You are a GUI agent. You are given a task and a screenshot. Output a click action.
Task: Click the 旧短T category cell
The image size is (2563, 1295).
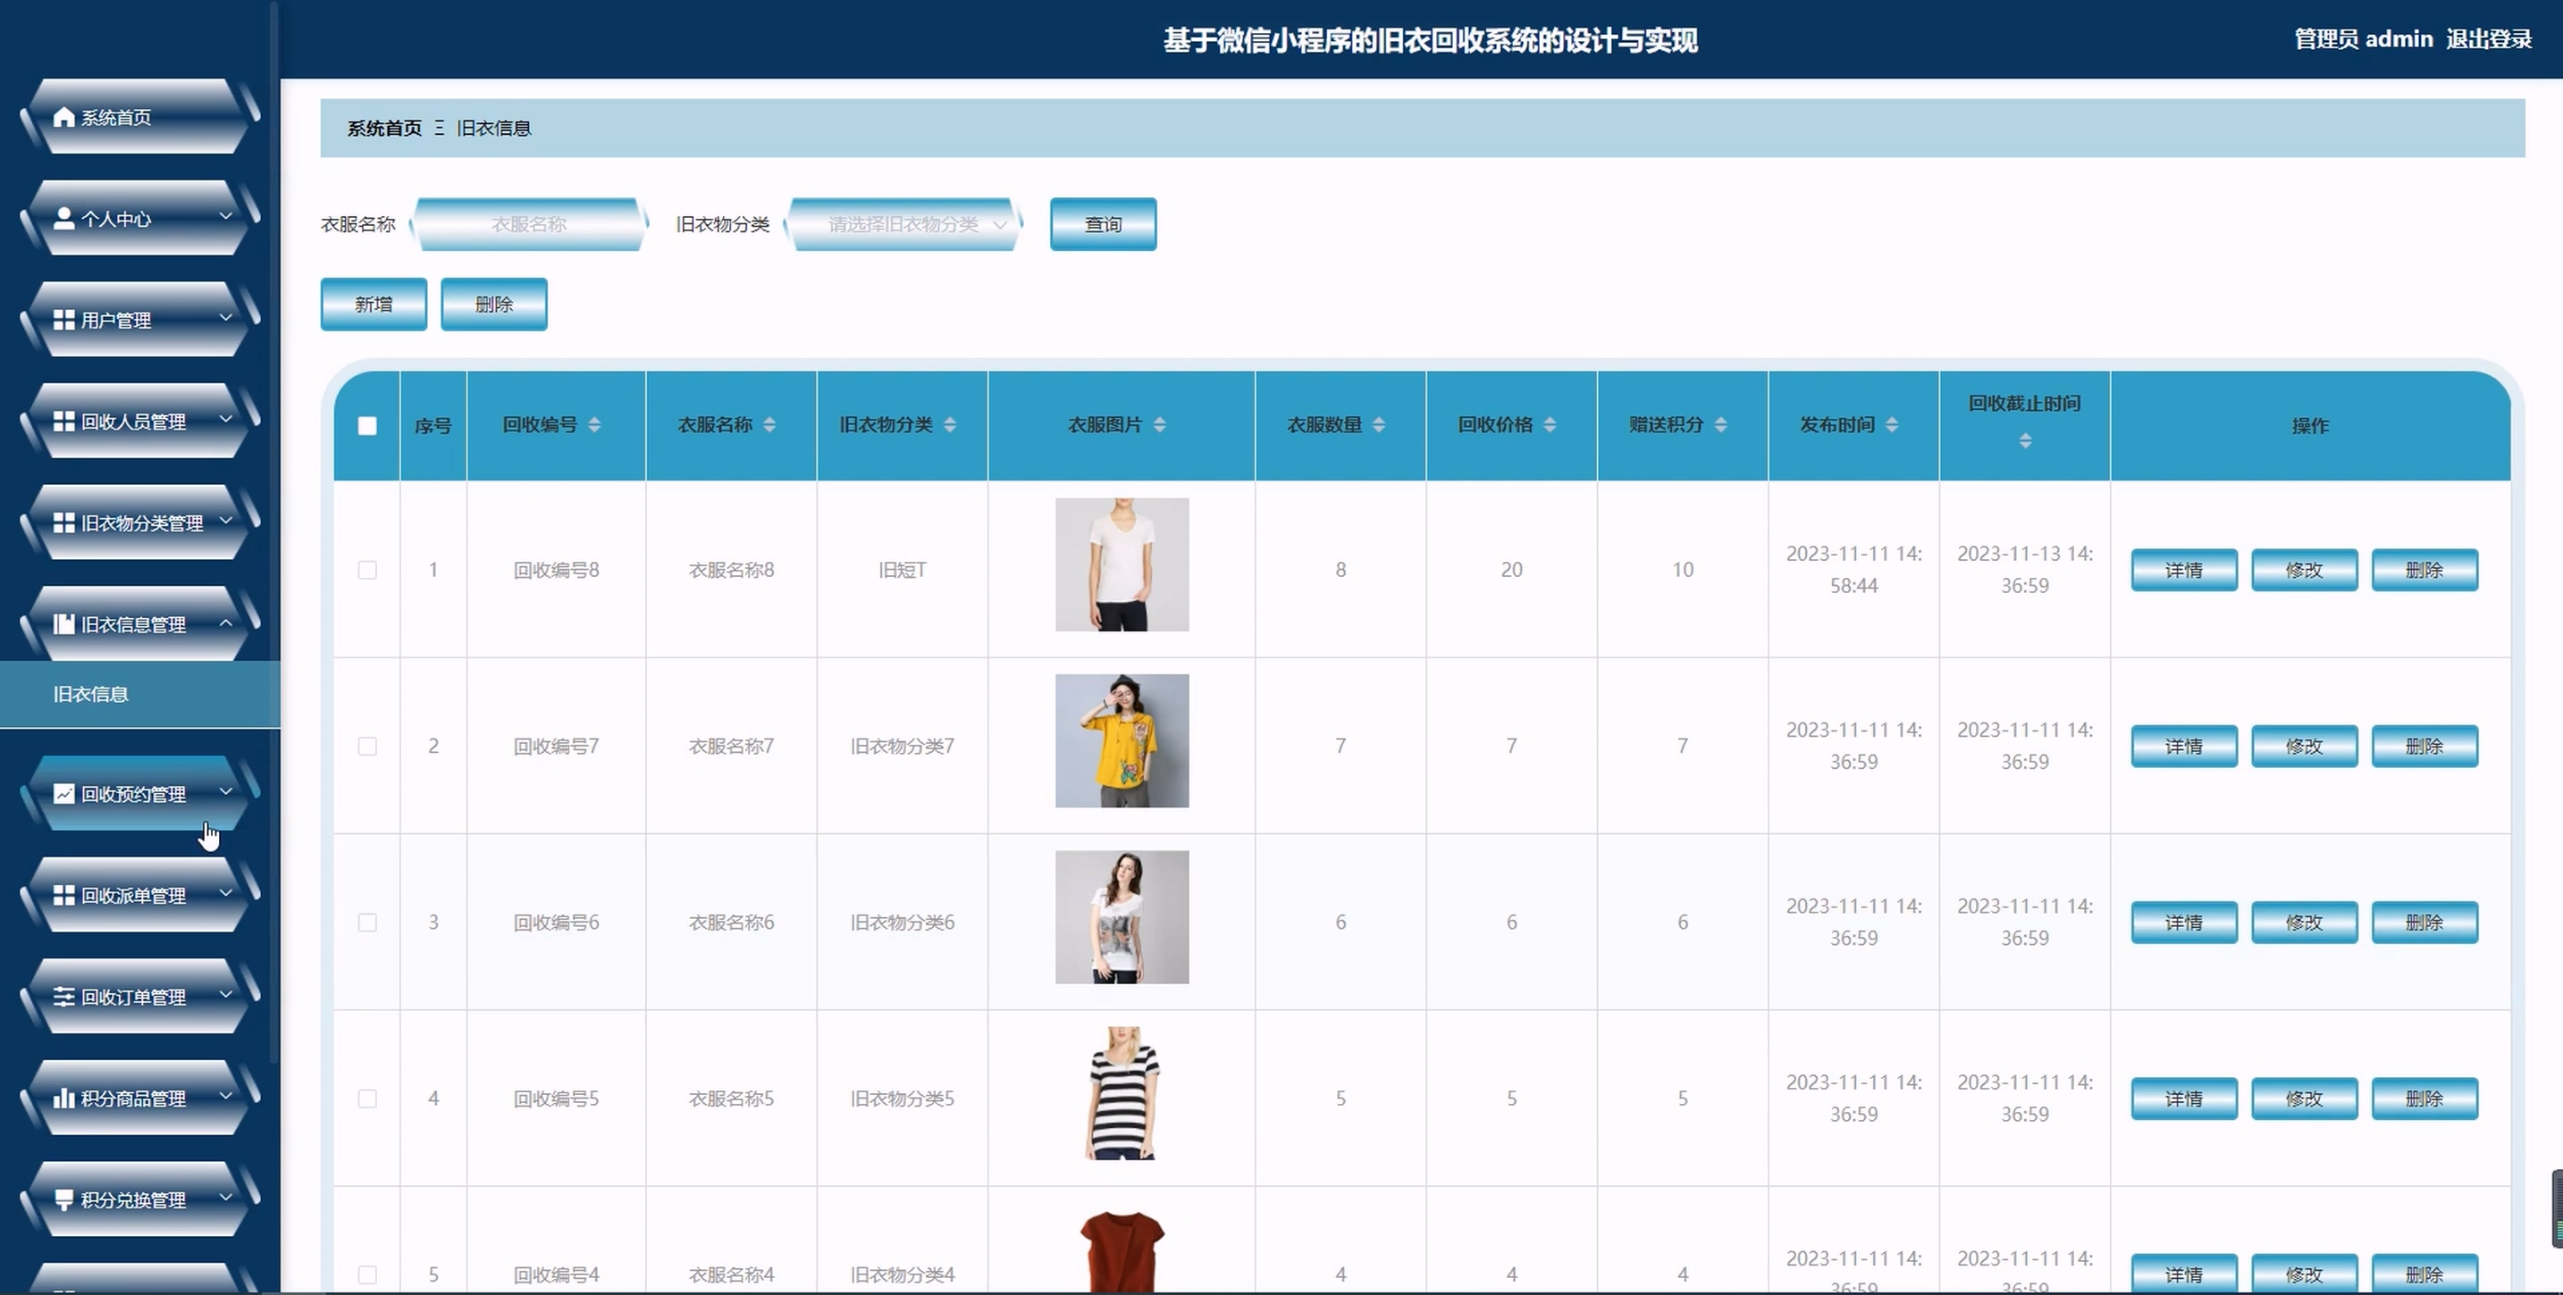(903, 570)
